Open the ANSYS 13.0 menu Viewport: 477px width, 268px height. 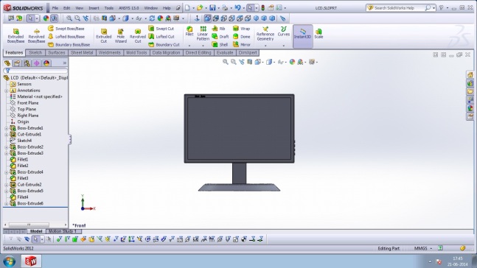pyautogui.click(x=129, y=8)
